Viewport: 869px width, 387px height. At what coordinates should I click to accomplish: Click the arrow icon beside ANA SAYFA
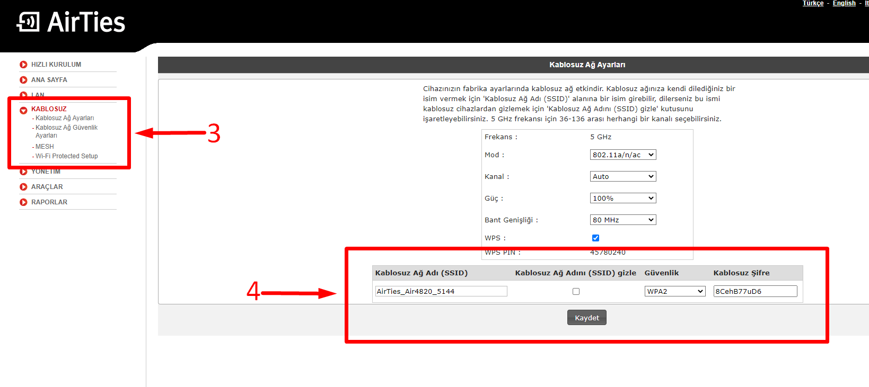tap(23, 80)
